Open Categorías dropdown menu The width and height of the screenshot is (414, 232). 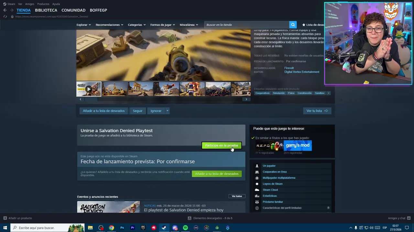click(x=137, y=25)
